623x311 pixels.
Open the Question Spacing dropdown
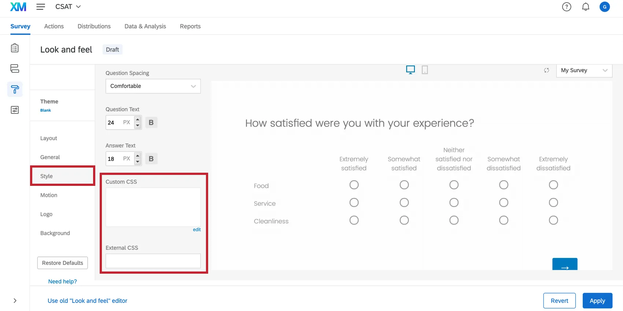153,86
